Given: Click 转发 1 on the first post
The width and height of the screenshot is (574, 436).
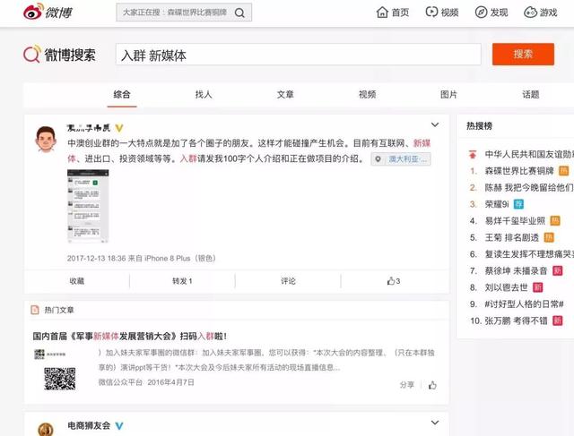Looking at the screenshot, I should 182,281.
